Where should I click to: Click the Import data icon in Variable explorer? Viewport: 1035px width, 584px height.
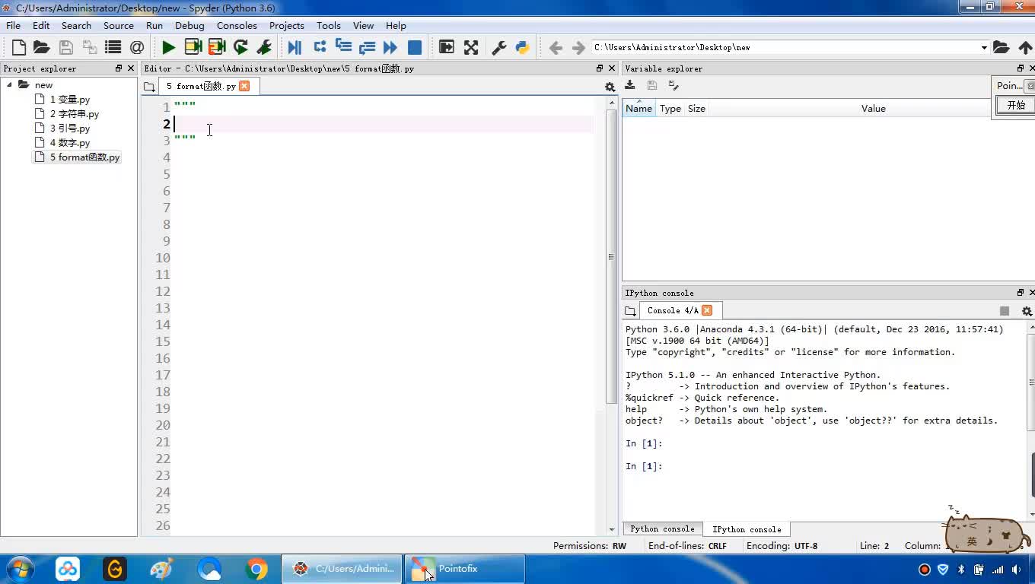pyautogui.click(x=630, y=85)
